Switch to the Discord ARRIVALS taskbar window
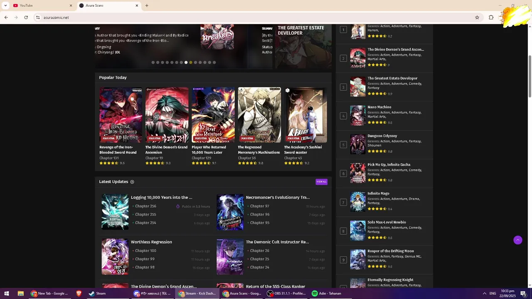This screenshot has width=532, height=299. pos(153,294)
